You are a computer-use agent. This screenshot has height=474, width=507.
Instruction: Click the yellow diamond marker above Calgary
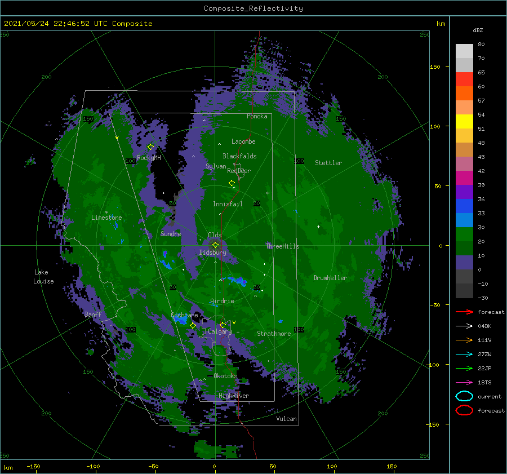(x=223, y=325)
